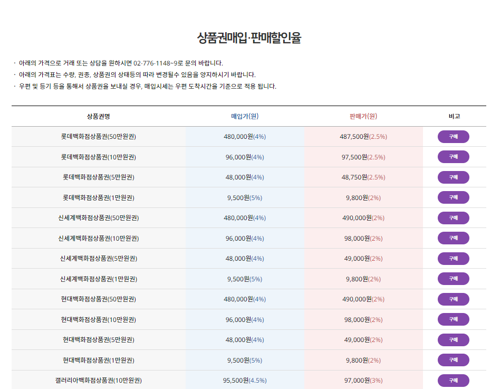Click 구매 button for 롯데백화점상품권(5만원권)
491x389 pixels.
tap(453, 177)
